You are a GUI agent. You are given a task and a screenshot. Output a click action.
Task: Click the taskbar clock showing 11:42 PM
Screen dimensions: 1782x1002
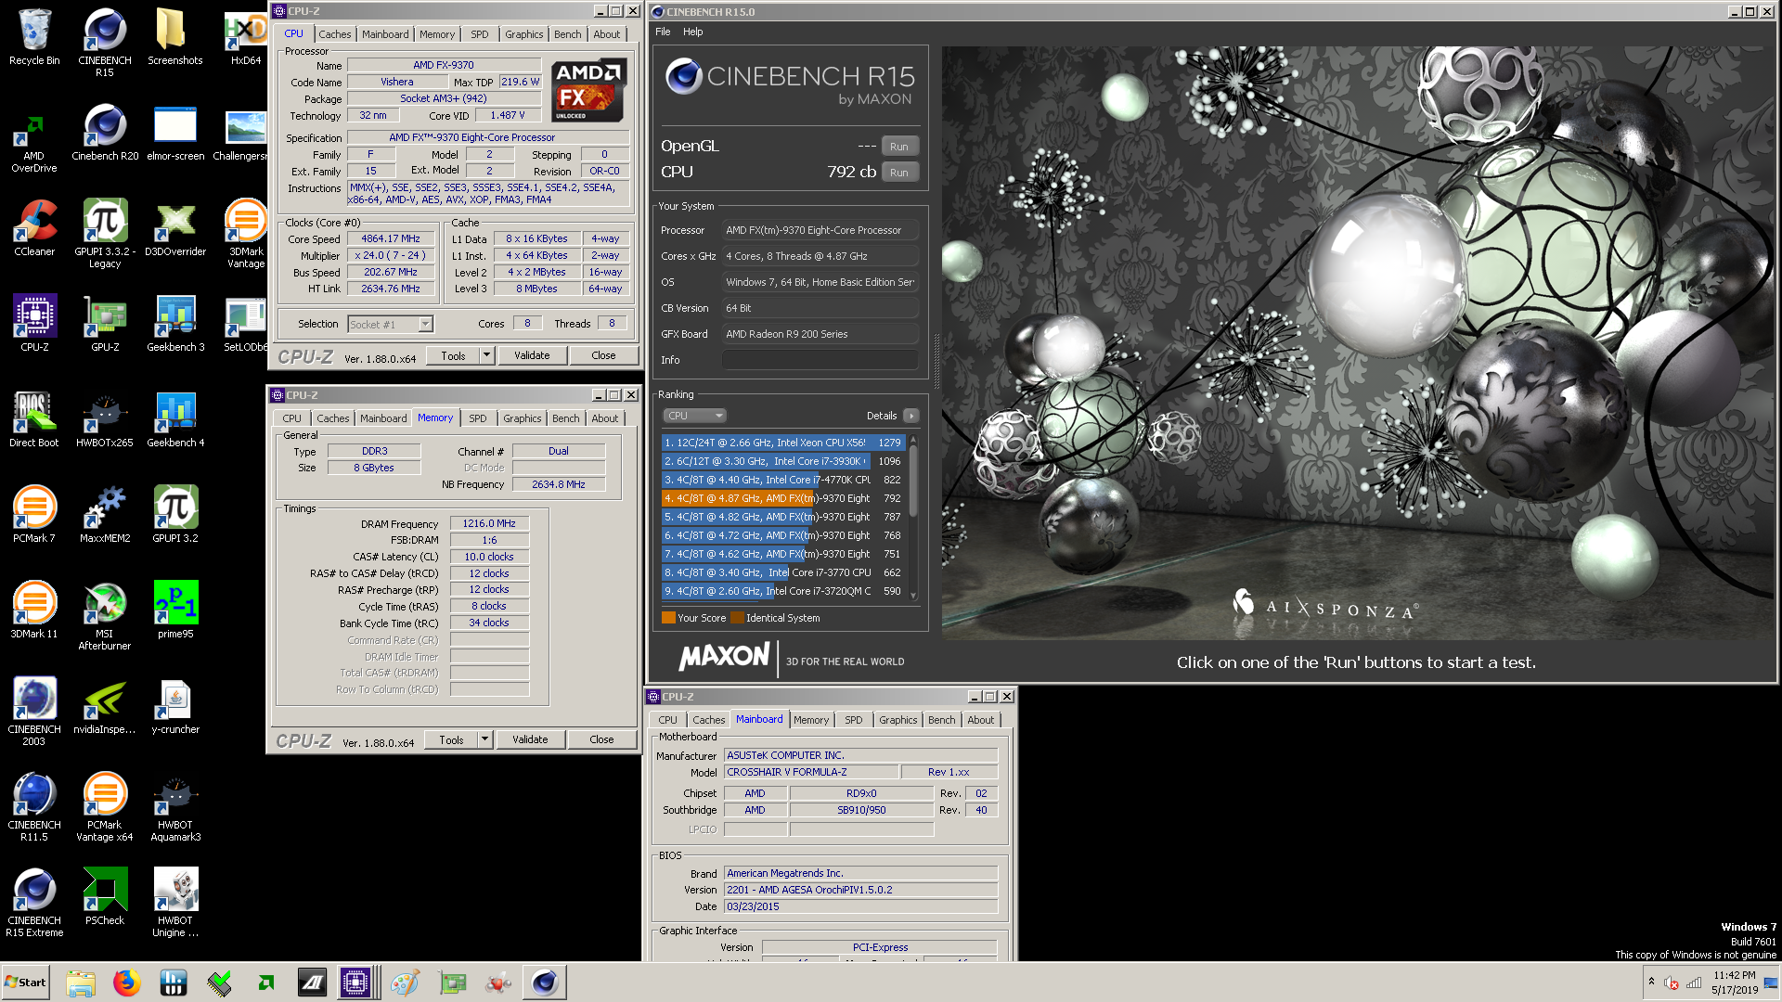point(1734,983)
